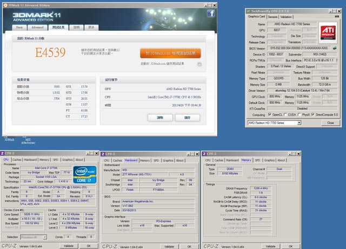Open the Processor #1 selection dropdown

34,237
